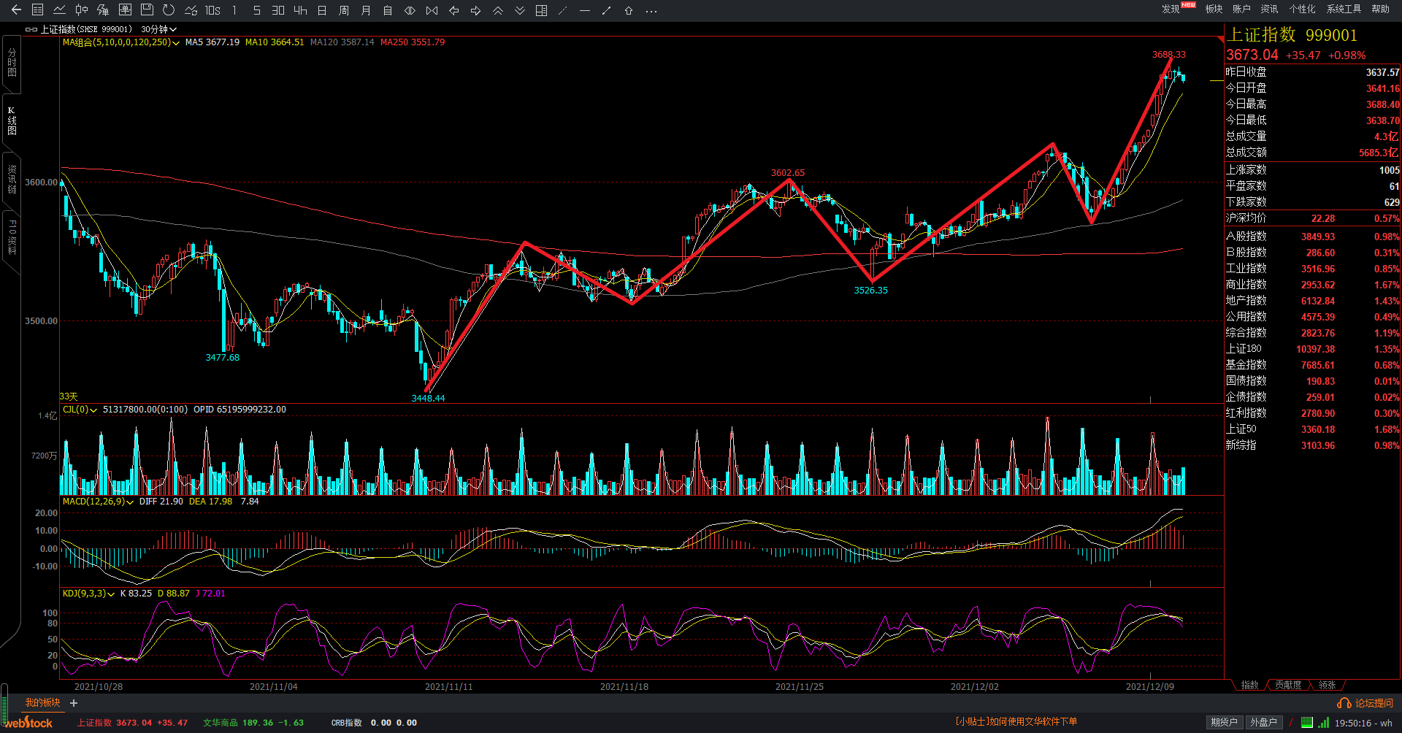Click the save floppy disk icon
This screenshot has height=733, width=1402.
point(147,10)
